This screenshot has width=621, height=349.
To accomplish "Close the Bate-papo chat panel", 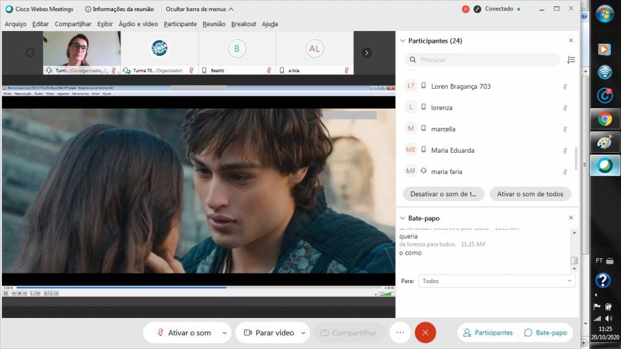I will pyautogui.click(x=571, y=218).
